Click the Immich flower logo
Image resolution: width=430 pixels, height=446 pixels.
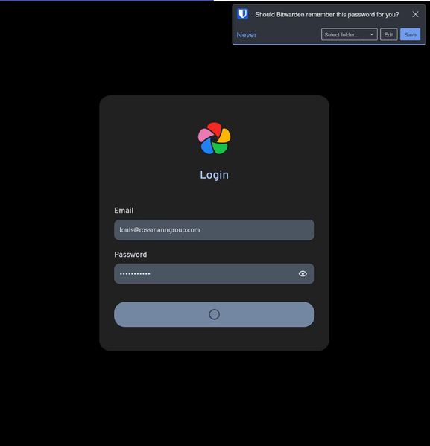click(214, 138)
